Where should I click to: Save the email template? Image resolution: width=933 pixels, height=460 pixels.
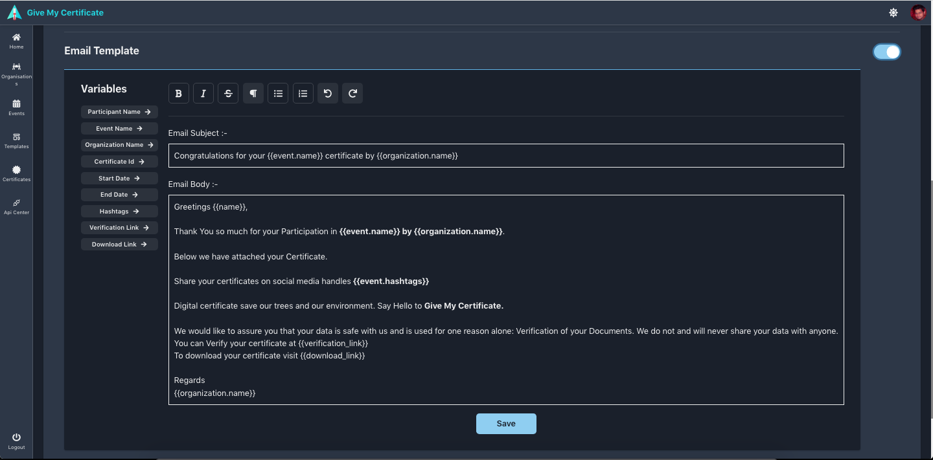(506, 423)
